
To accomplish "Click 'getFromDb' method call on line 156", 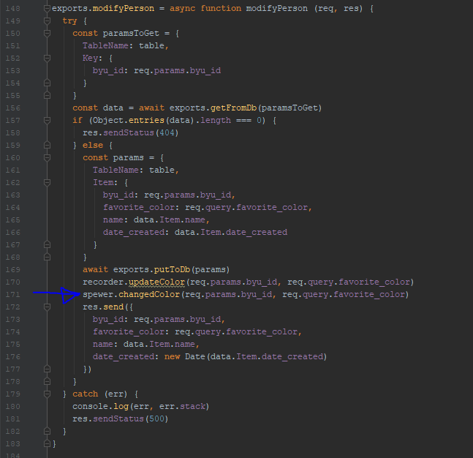I will tap(233, 108).
